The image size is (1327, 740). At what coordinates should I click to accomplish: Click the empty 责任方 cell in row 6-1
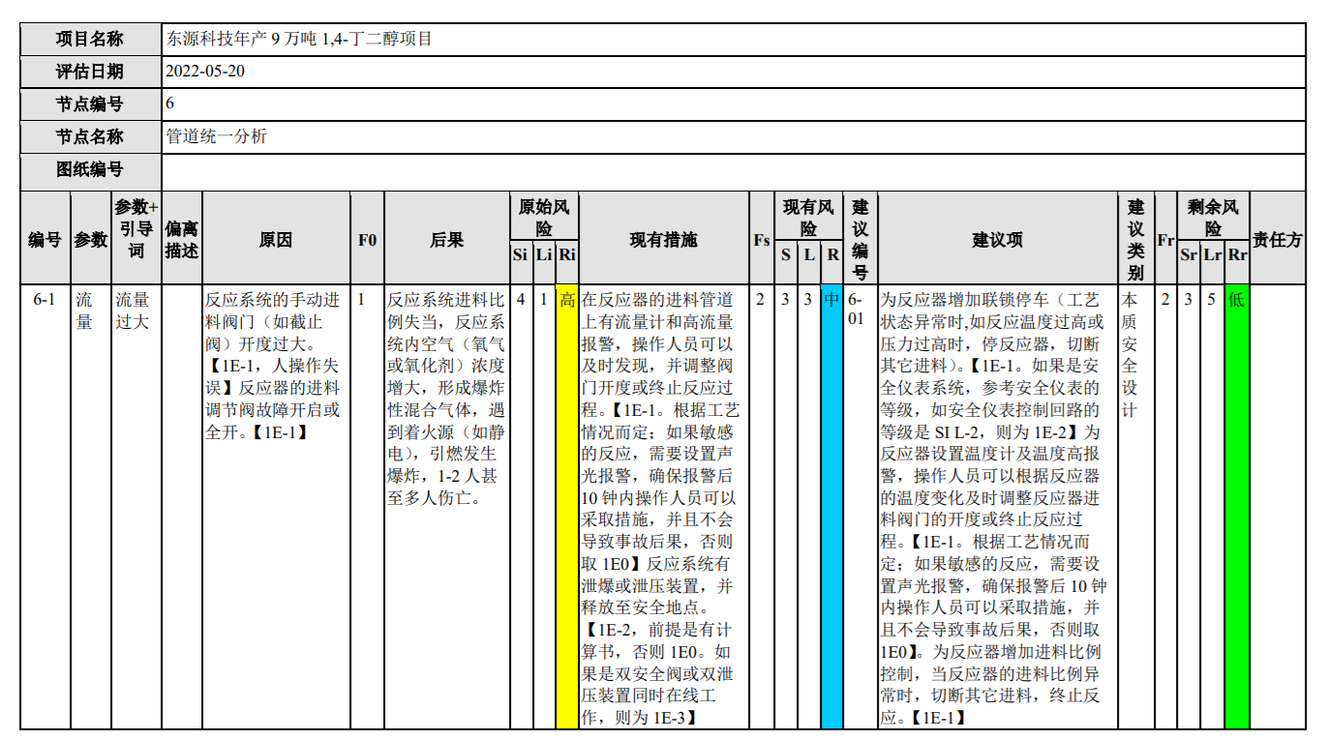(x=1278, y=506)
